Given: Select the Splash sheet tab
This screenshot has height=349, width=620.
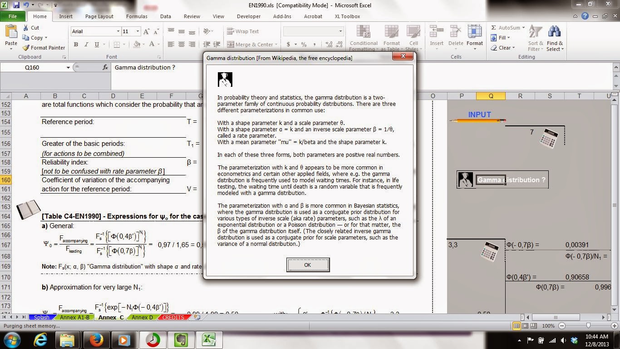Looking at the screenshot, I should [x=42, y=318].
